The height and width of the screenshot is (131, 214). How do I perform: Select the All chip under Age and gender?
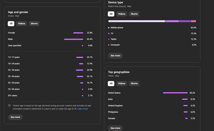(x=11, y=24)
